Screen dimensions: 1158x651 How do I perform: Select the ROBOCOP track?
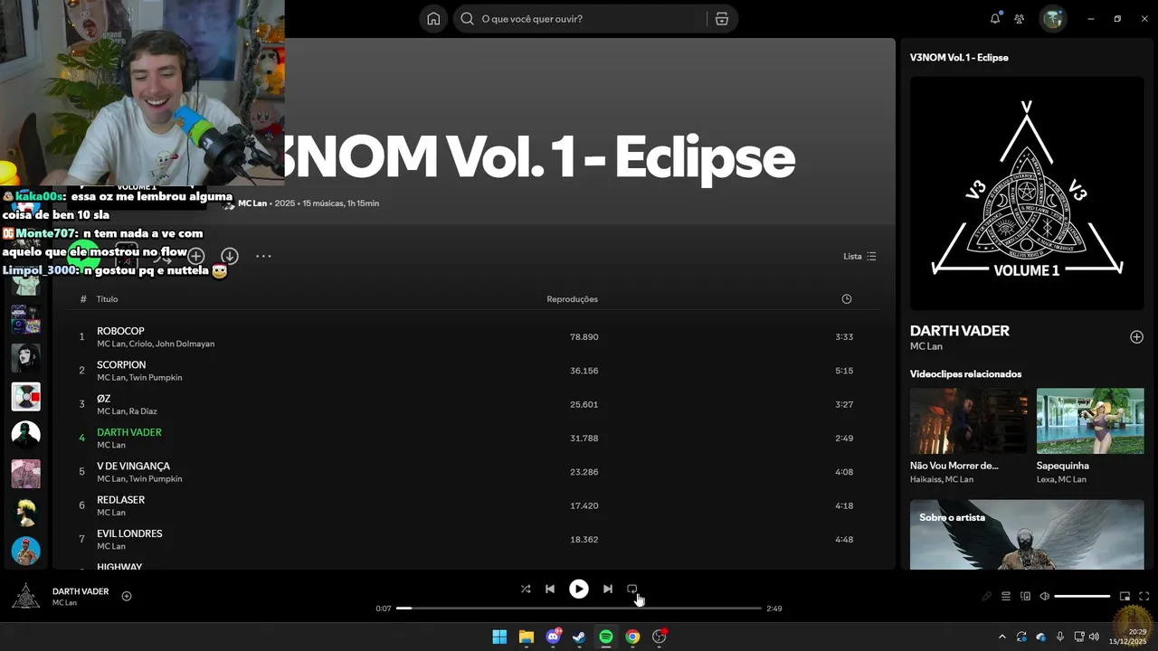pos(120,331)
